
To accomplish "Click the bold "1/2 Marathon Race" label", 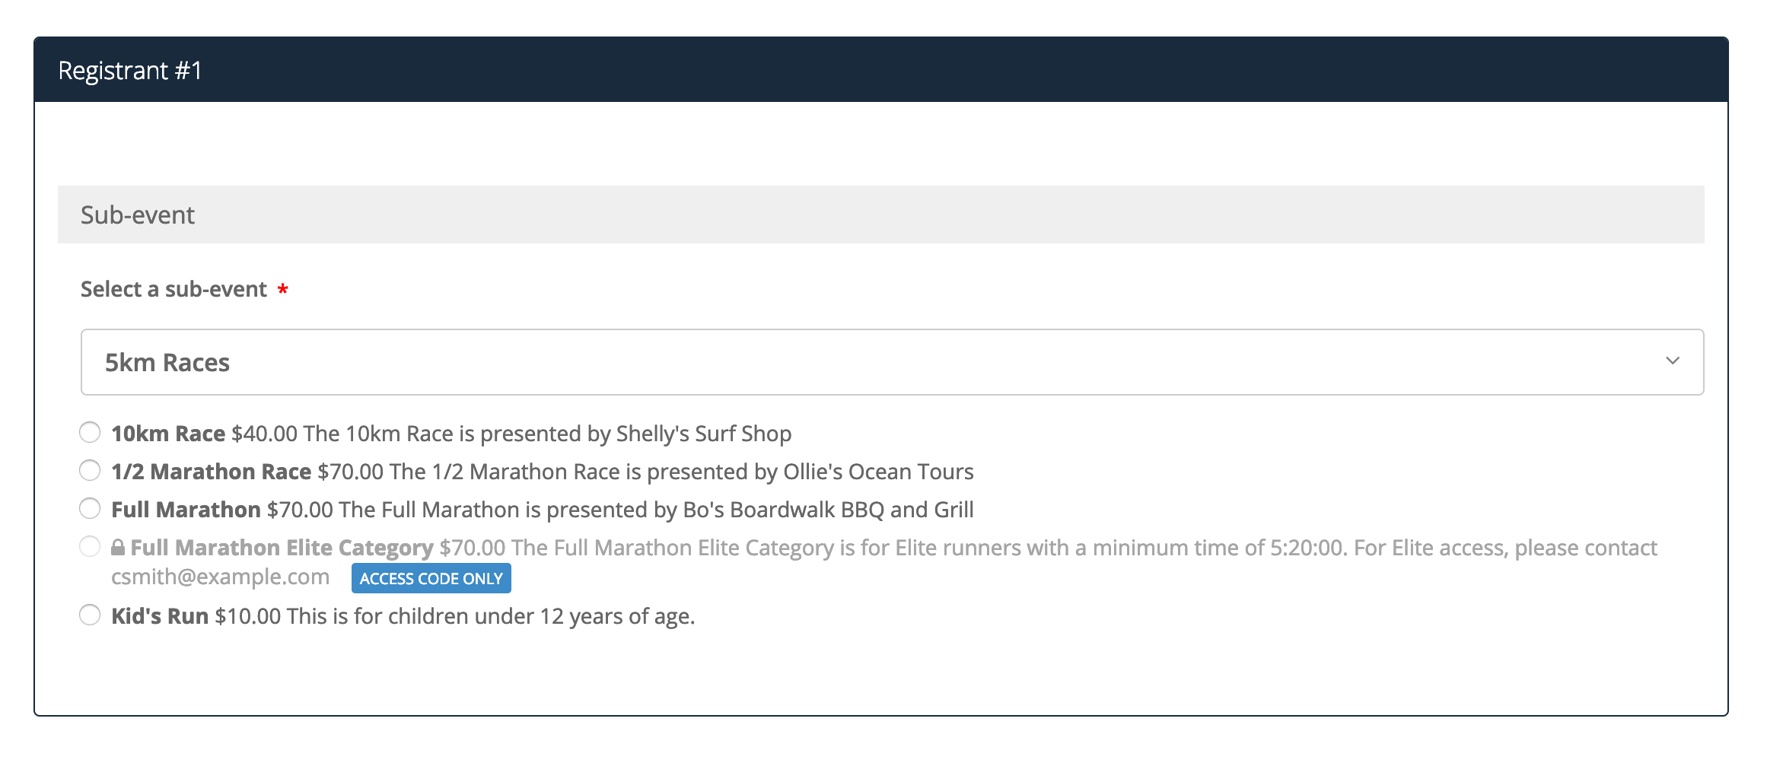I will click(x=212, y=472).
